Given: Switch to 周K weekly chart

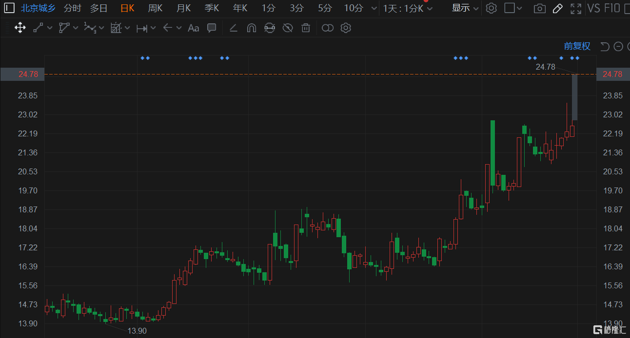Looking at the screenshot, I should tap(155, 8).
